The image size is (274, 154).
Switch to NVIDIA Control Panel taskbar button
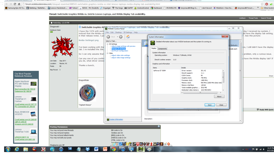coord(140,149)
